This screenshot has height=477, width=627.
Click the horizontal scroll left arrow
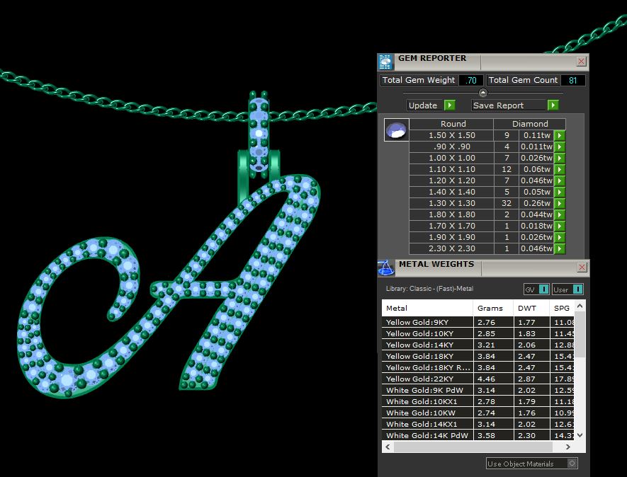click(388, 447)
